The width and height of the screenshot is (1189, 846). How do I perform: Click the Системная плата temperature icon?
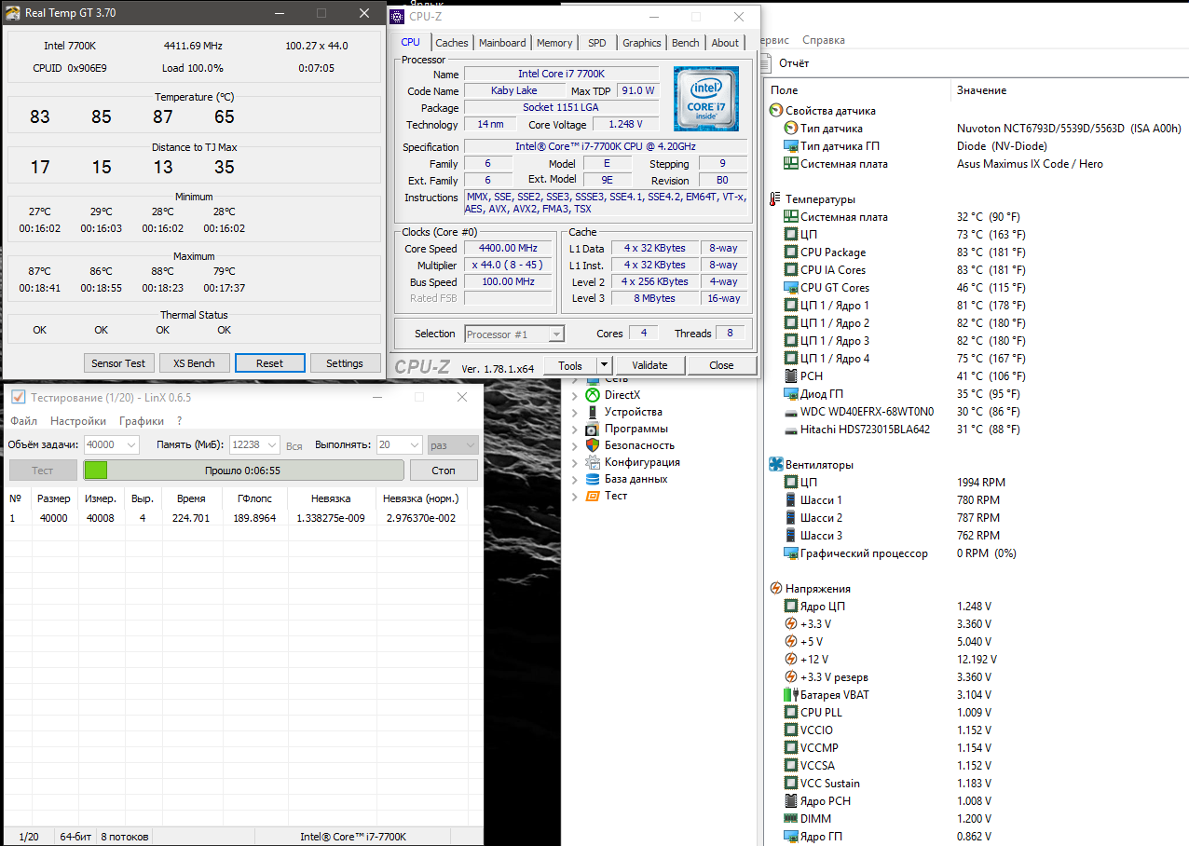pos(791,216)
